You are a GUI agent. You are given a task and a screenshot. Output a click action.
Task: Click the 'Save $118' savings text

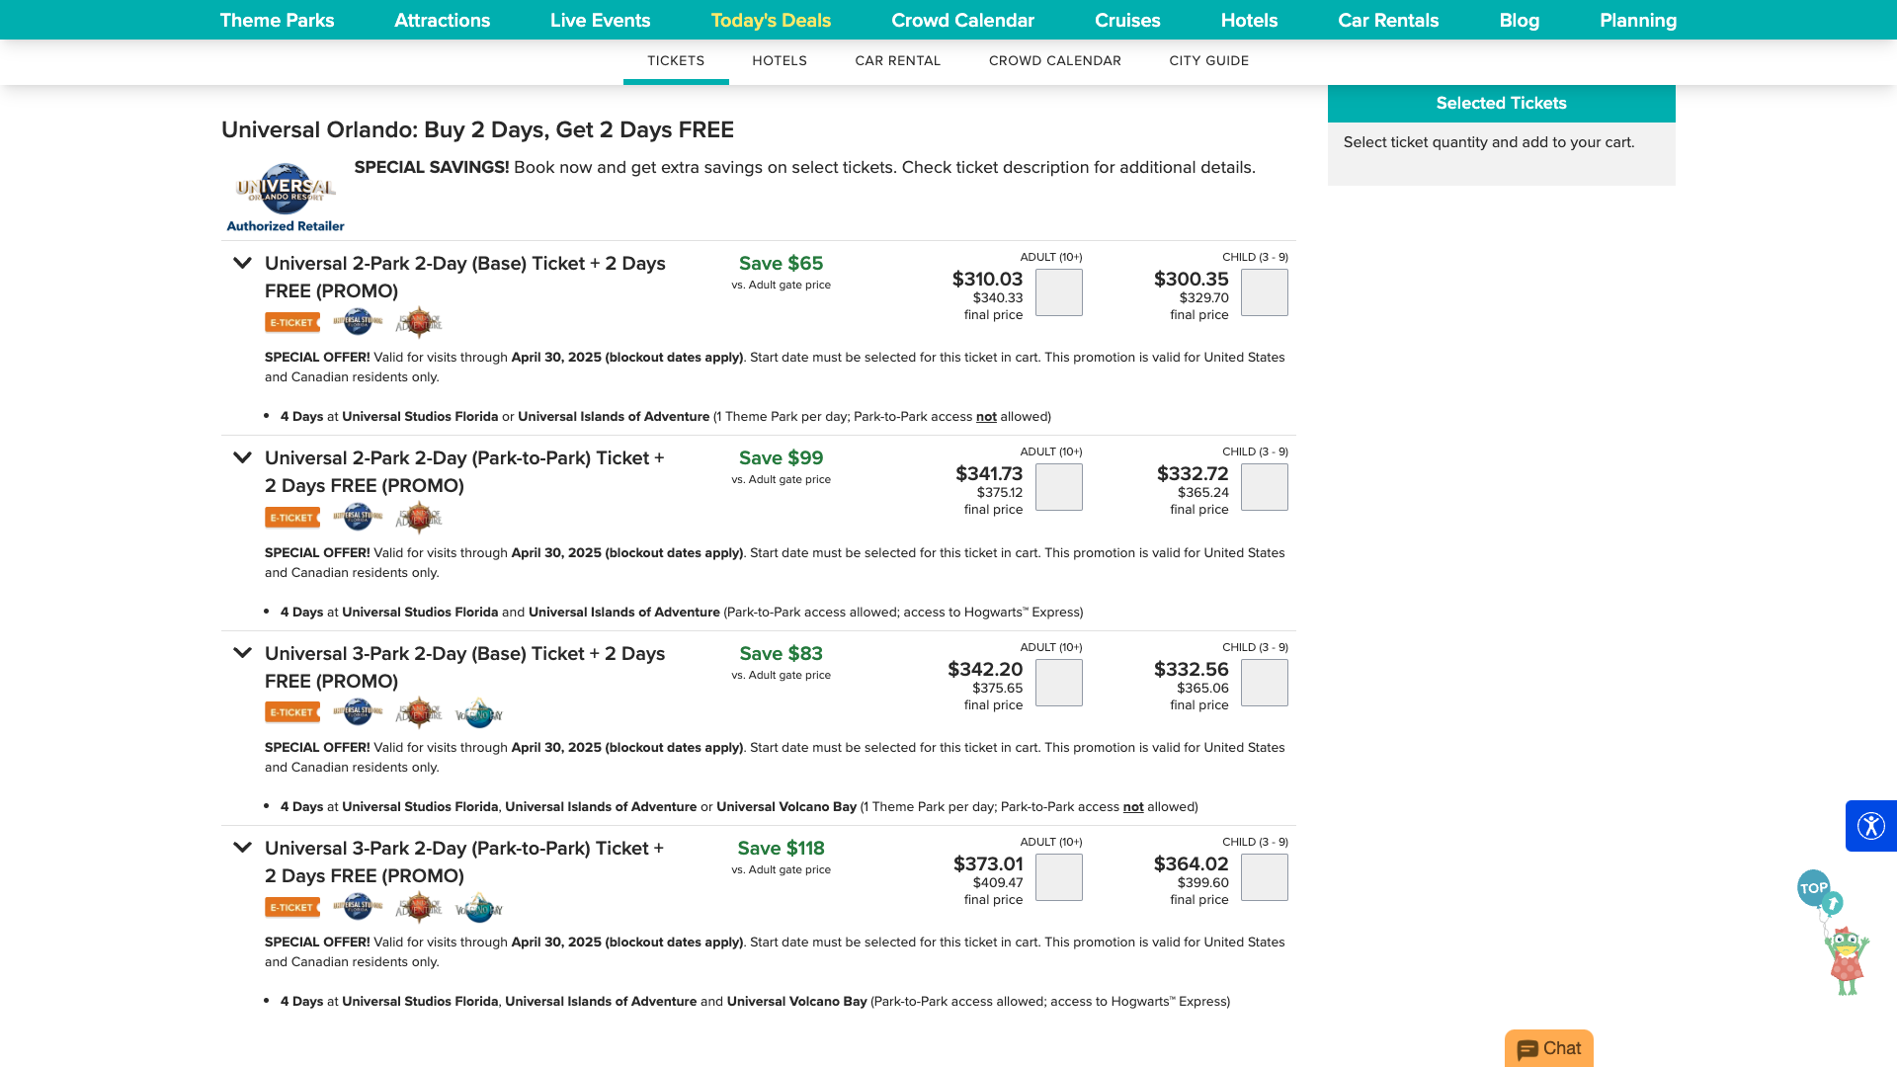click(x=781, y=848)
